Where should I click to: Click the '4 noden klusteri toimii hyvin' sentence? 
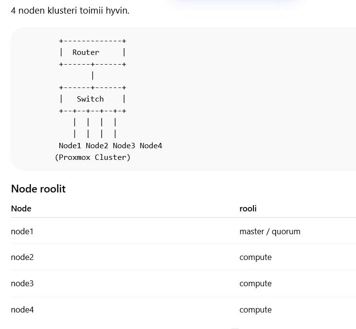click(70, 10)
